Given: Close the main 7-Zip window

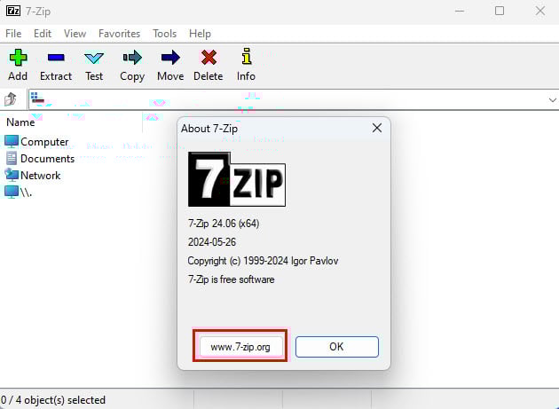Looking at the screenshot, I should tap(540, 11).
